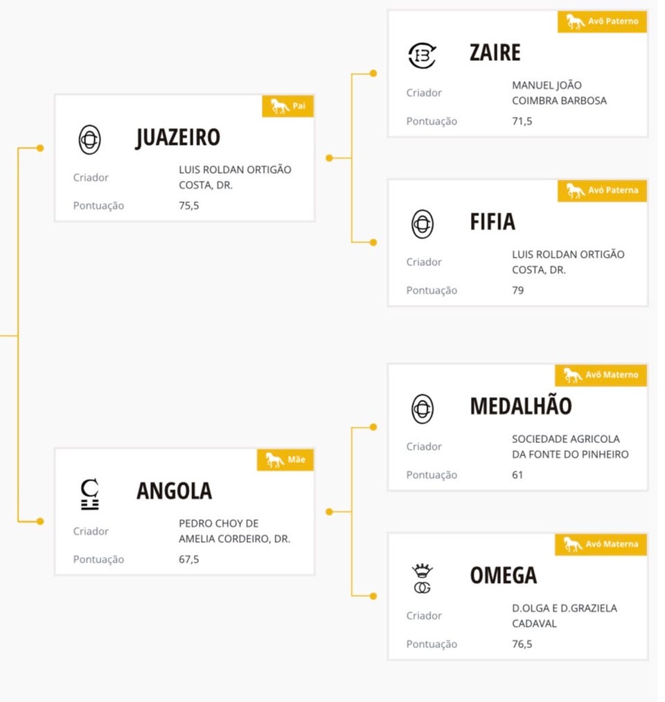Click the brand icon beside JUAZEIRO

coord(90,139)
